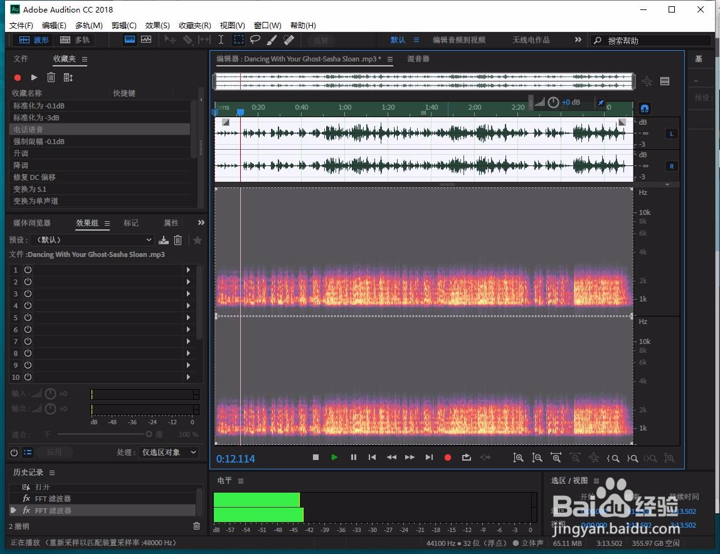720x554 pixels.
Task: Select the Paintbrush Selection tool
Action: pyautogui.click(x=272, y=40)
